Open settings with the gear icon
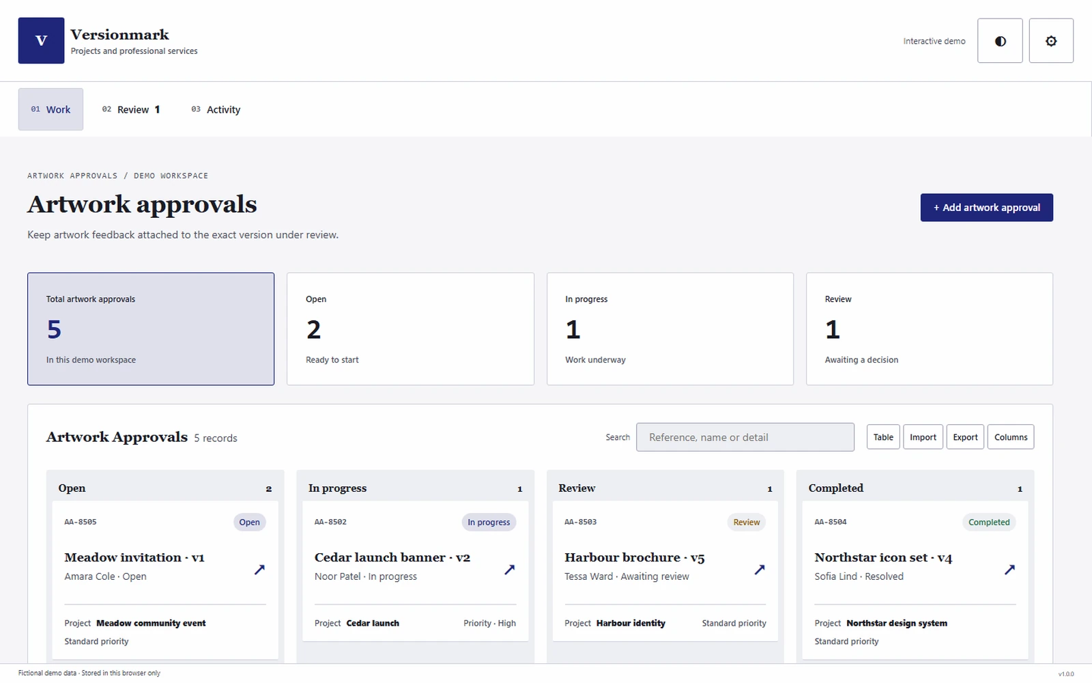1092x683 pixels. pos(1051,41)
